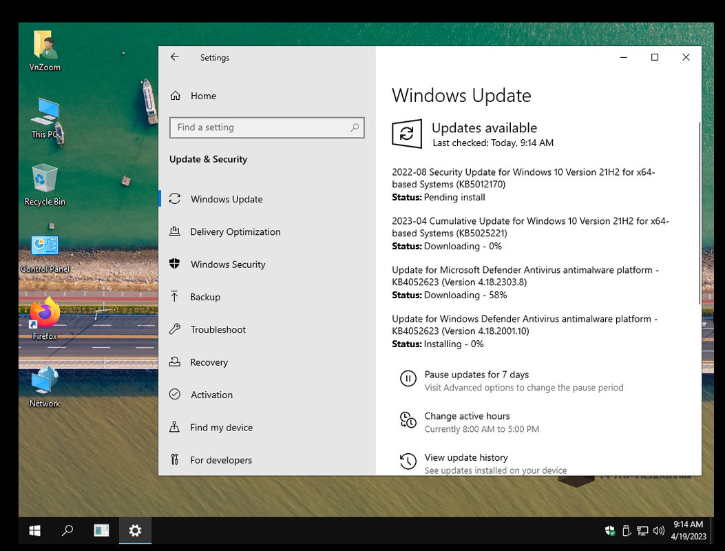The width and height of the screenshot is (725, 551).
Task: Click the update history clock icon
Action: 408,461
